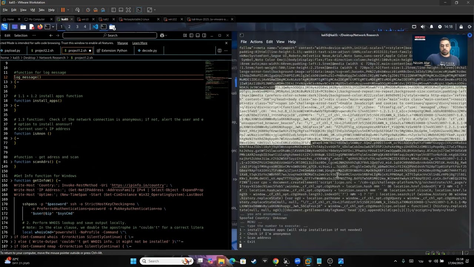The width and height of the screenshot is (474, 267).
Task: Launch terminal emulator from Kali panel
Action: pos(47,27)
